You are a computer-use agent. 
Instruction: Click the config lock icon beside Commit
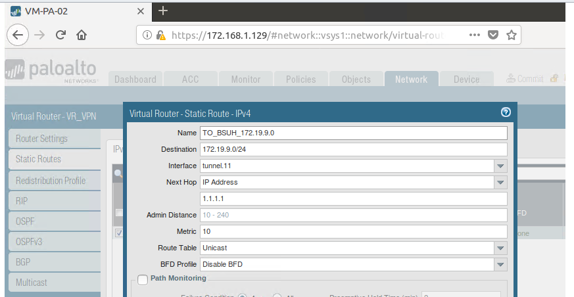[554, 78]
